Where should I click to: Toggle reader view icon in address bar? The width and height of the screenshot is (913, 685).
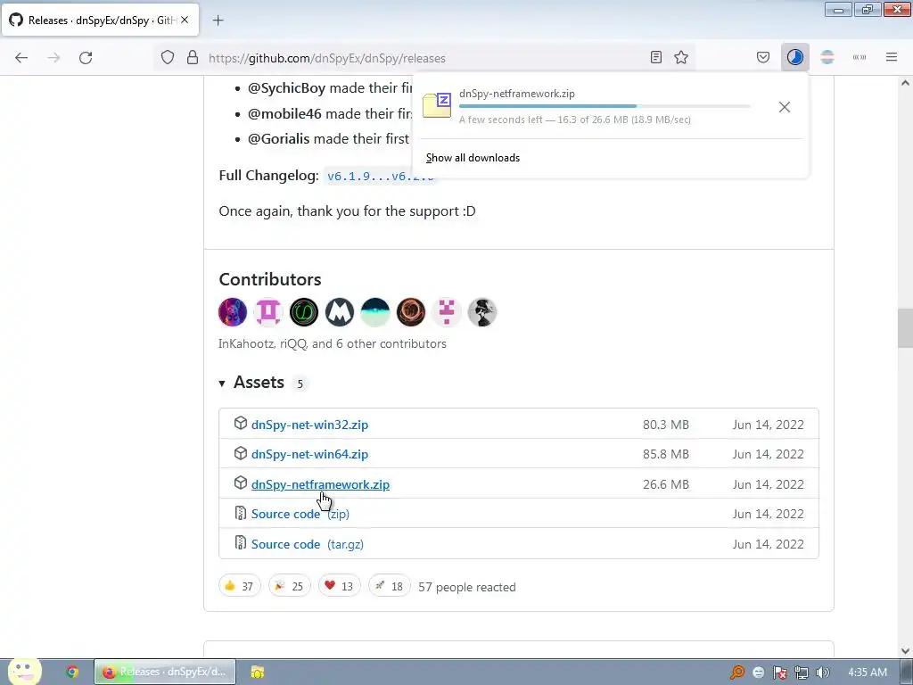point(656,57)
